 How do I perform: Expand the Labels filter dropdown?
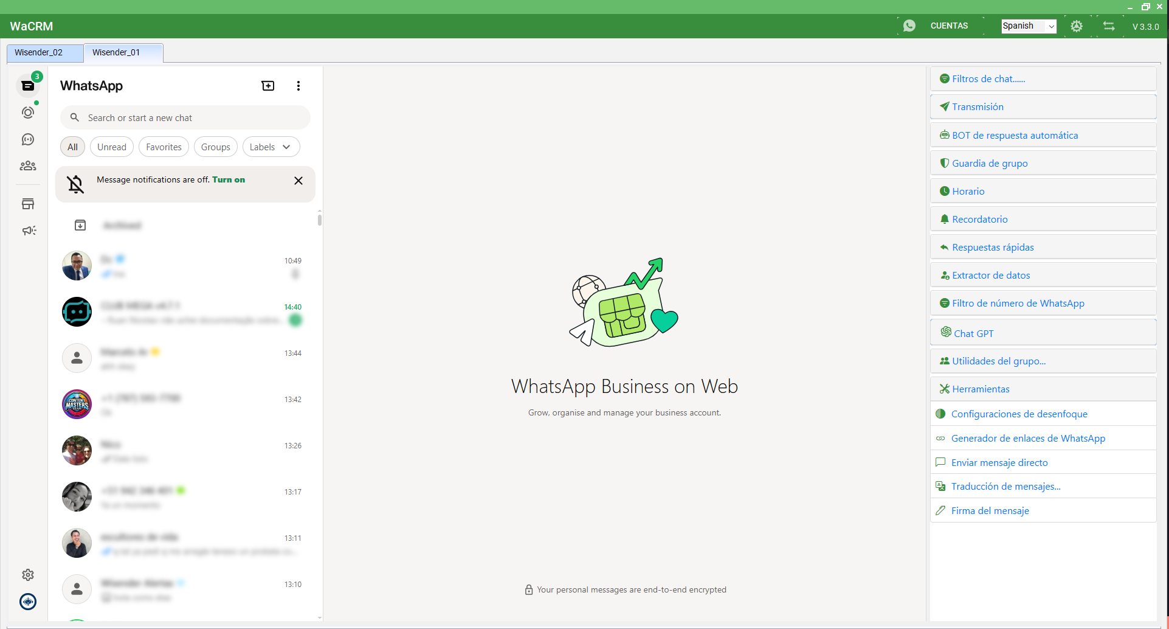point(271,147)
